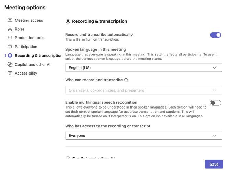230x170 pixels.
Task: Click the Copilot and other AI icon
Action: [10, 64]
